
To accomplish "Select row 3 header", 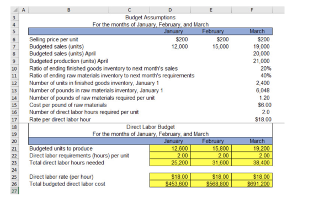I will (x=15, y=18).
